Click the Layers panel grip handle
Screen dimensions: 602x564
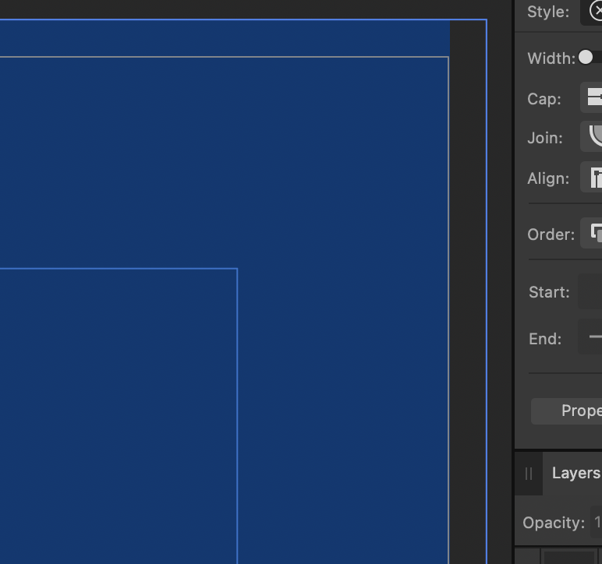tap(529, 474)
